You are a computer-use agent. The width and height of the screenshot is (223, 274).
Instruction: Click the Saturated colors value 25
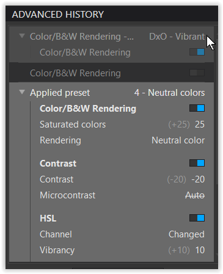pyautogui.click(x=200, y=124)
